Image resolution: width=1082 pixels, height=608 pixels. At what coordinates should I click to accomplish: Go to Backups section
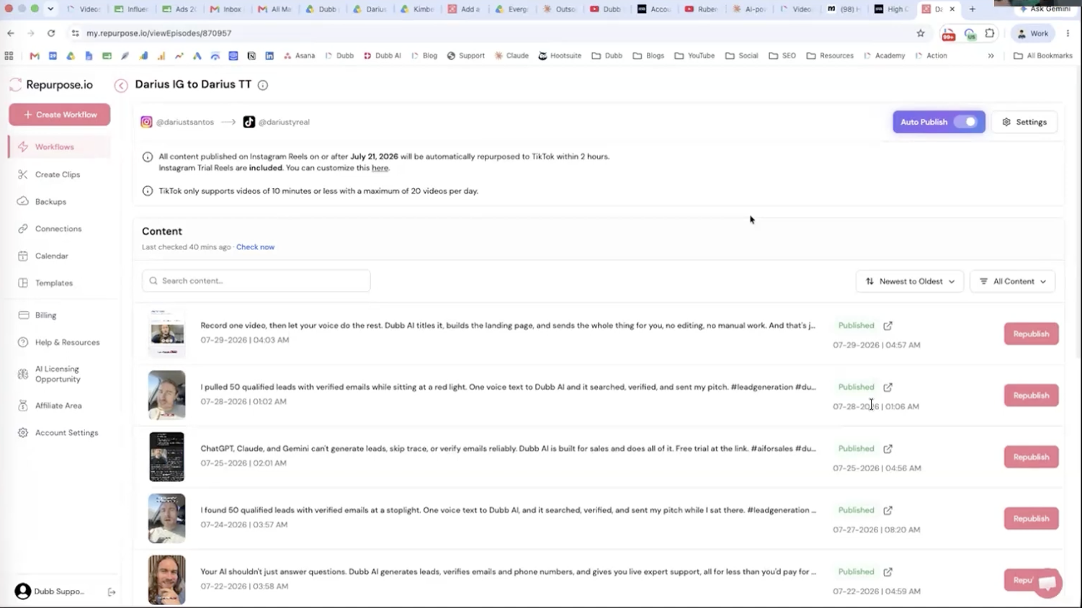pyautogui.click(x=50, y=202)
